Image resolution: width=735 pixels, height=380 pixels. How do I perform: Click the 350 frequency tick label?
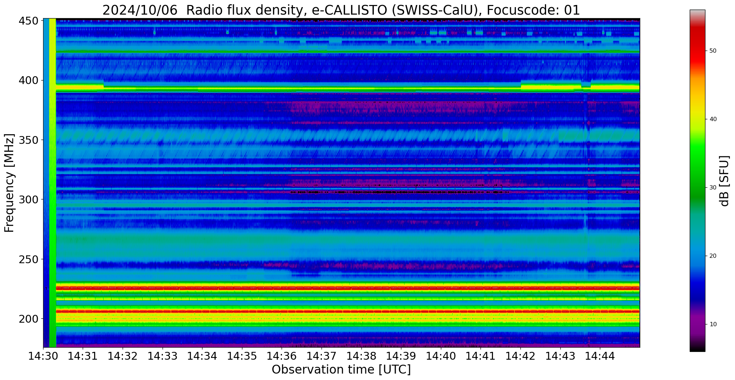pos(29,140)
